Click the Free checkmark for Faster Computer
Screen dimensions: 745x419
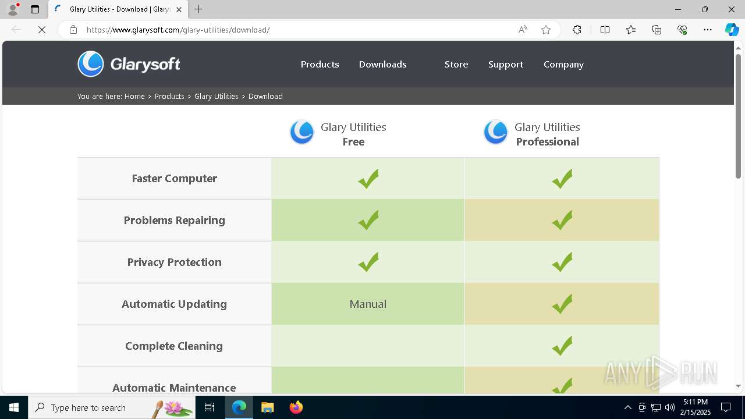click(x=368, y=179)
